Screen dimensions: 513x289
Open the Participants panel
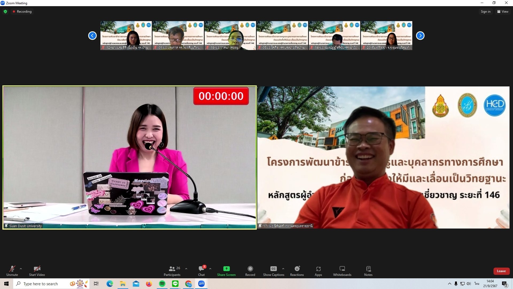coord(172,271)
